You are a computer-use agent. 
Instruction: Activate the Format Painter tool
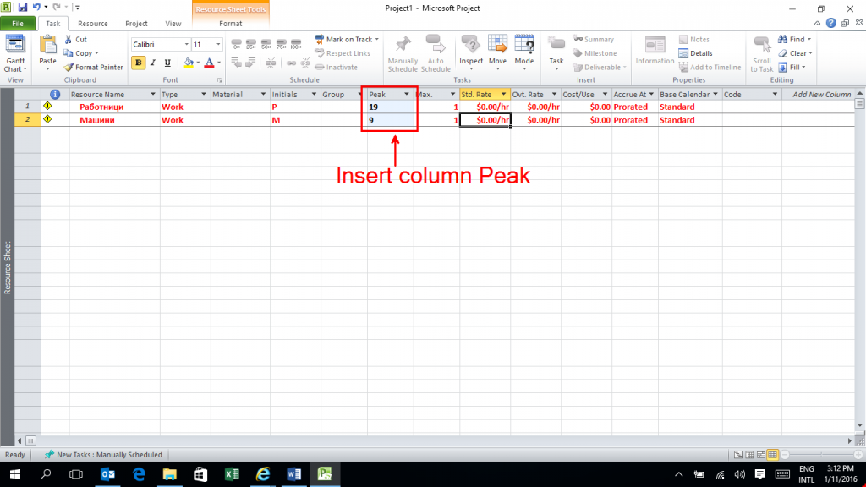(x=93, y=68)
